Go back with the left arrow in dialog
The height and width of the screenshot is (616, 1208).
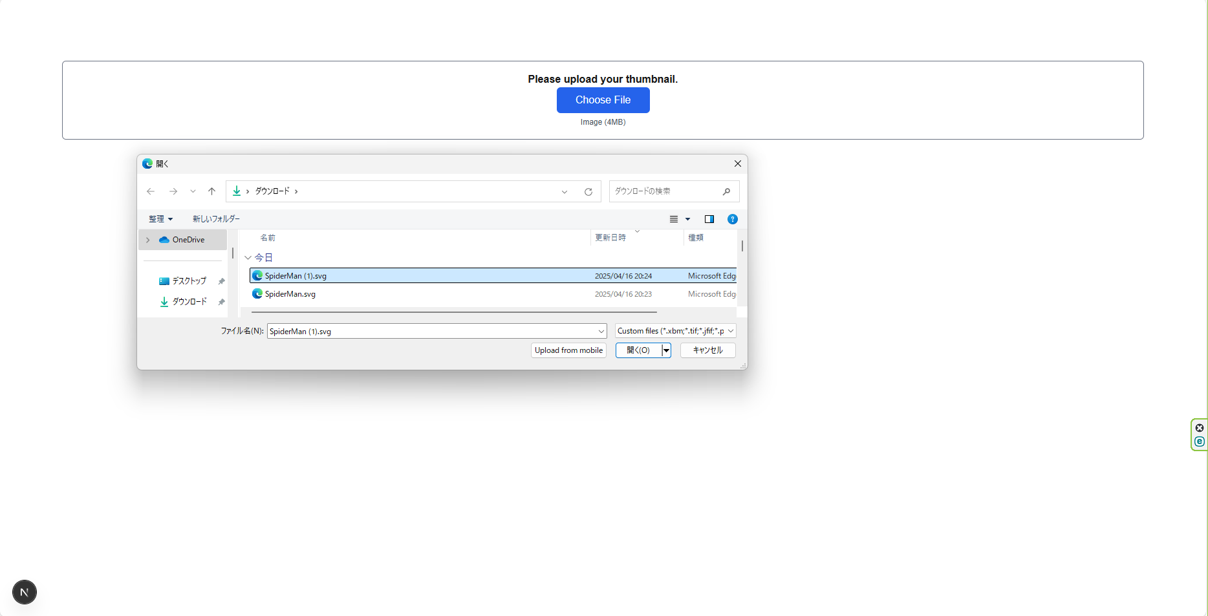click(151, 191)
